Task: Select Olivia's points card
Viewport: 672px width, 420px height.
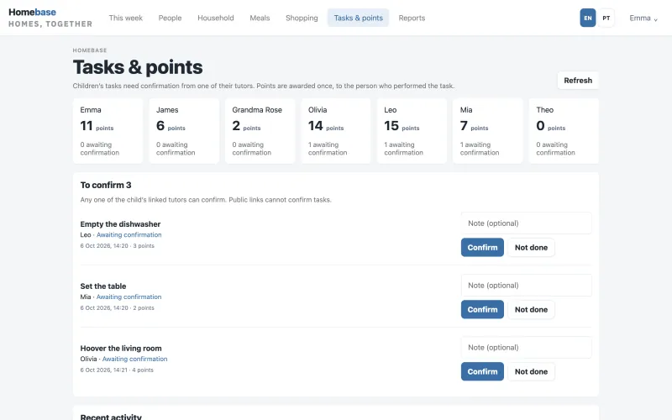Action: (335, 131)
